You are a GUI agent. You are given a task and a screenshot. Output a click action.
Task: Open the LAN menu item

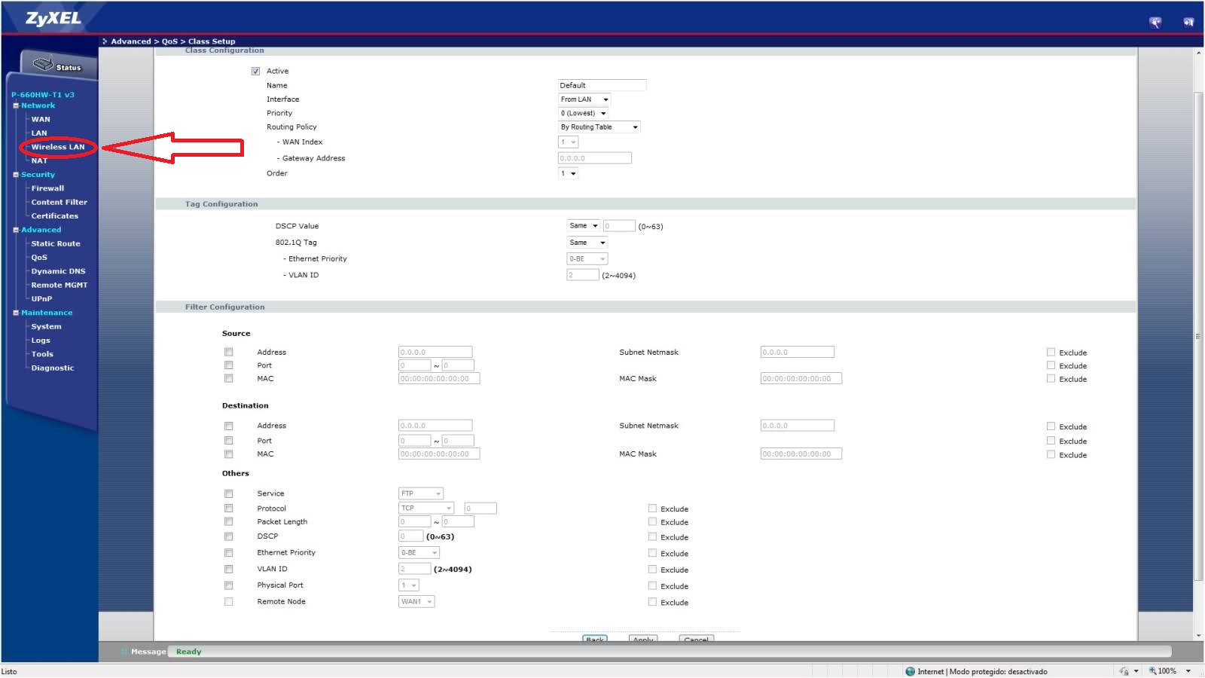pos(39,133)
